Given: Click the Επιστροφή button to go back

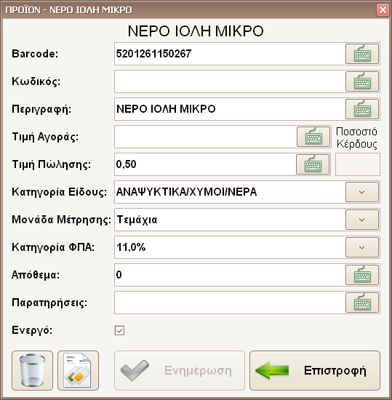Looking at the screenshot, I should (x=315, y=370).
